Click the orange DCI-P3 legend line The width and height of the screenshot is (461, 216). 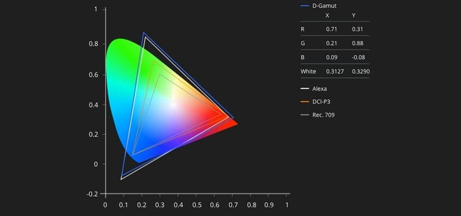tap(305, 102)
